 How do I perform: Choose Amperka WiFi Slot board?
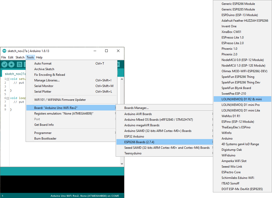coord(242,161)
